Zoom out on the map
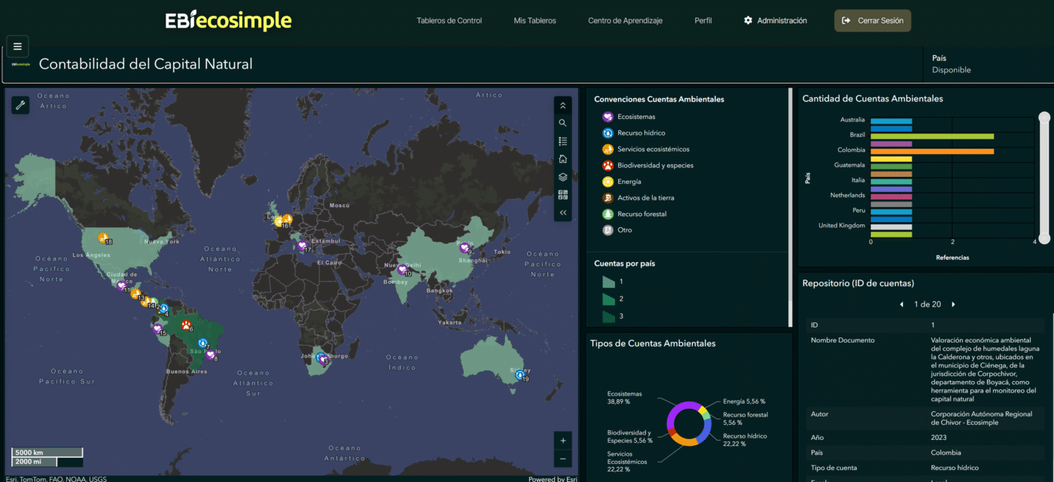 [x=562, y=459]
